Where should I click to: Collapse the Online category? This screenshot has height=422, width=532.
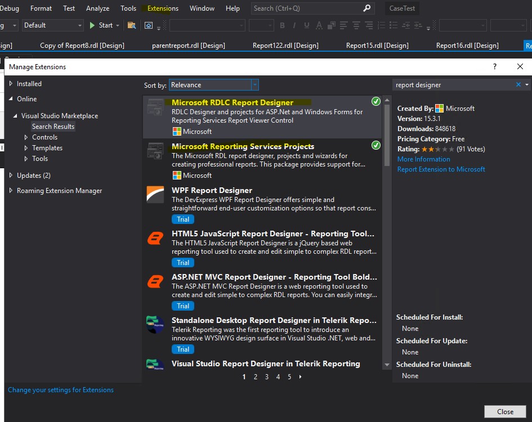(x=11, y=98)
